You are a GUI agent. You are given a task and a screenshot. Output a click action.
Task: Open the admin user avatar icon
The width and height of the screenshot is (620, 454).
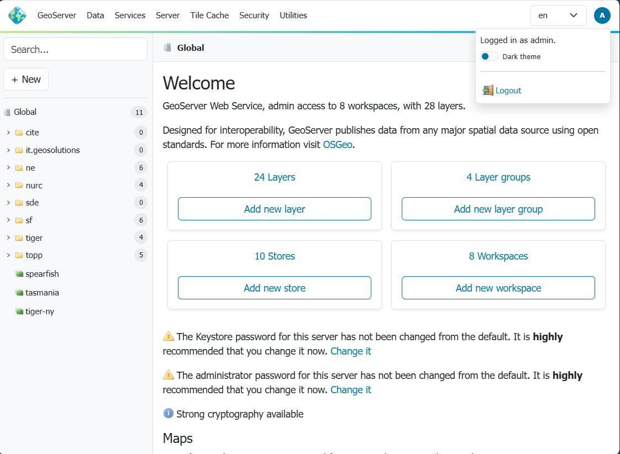pos(602,15)
